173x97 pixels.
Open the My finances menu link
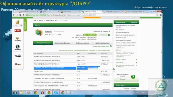coord(120,30)
